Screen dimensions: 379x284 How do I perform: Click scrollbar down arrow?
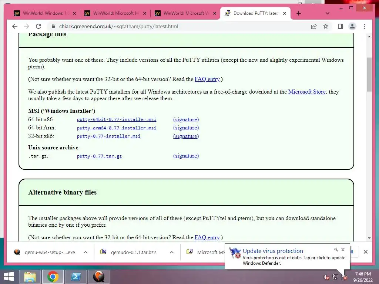pyautogui.click(x=369, y=238)
